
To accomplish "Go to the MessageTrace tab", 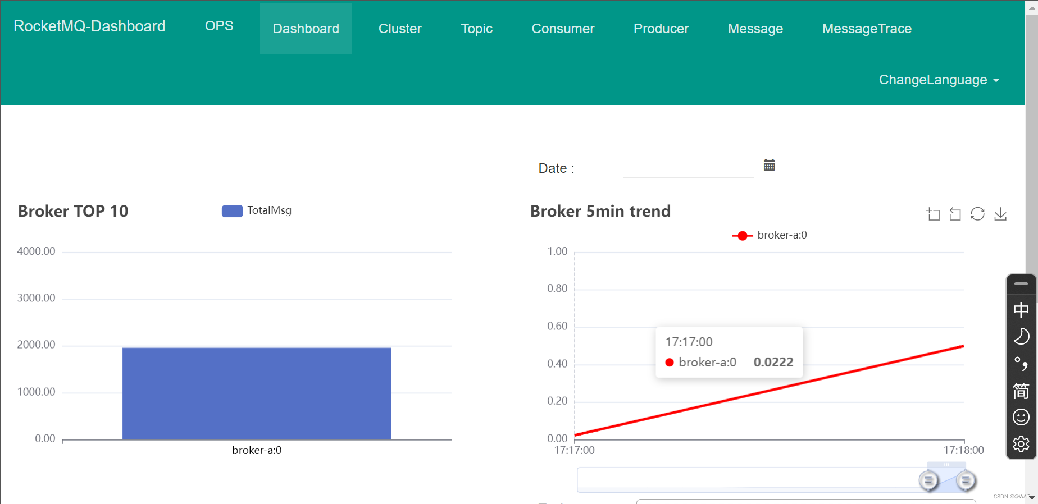I will pyautogui.click(x=867, y=29).
